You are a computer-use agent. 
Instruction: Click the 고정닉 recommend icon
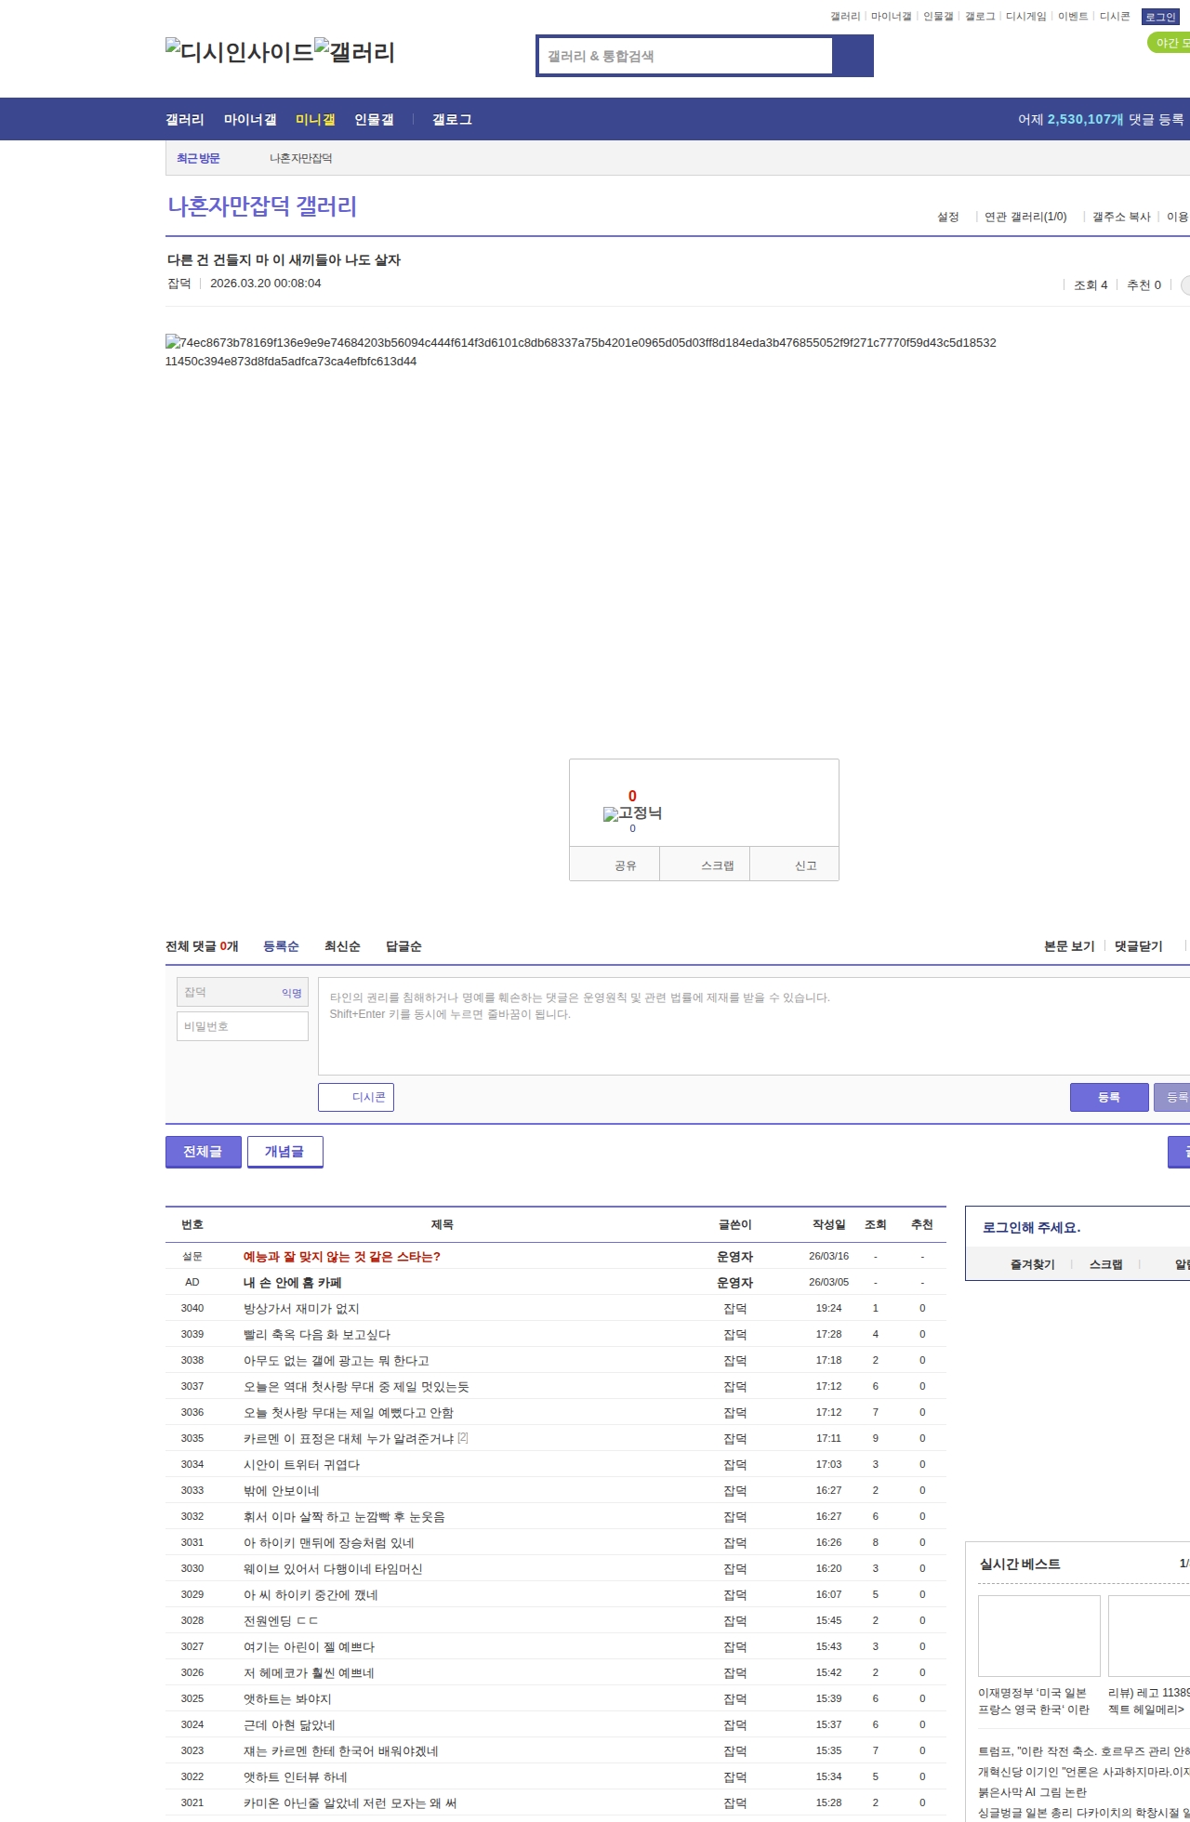[632, 813]
